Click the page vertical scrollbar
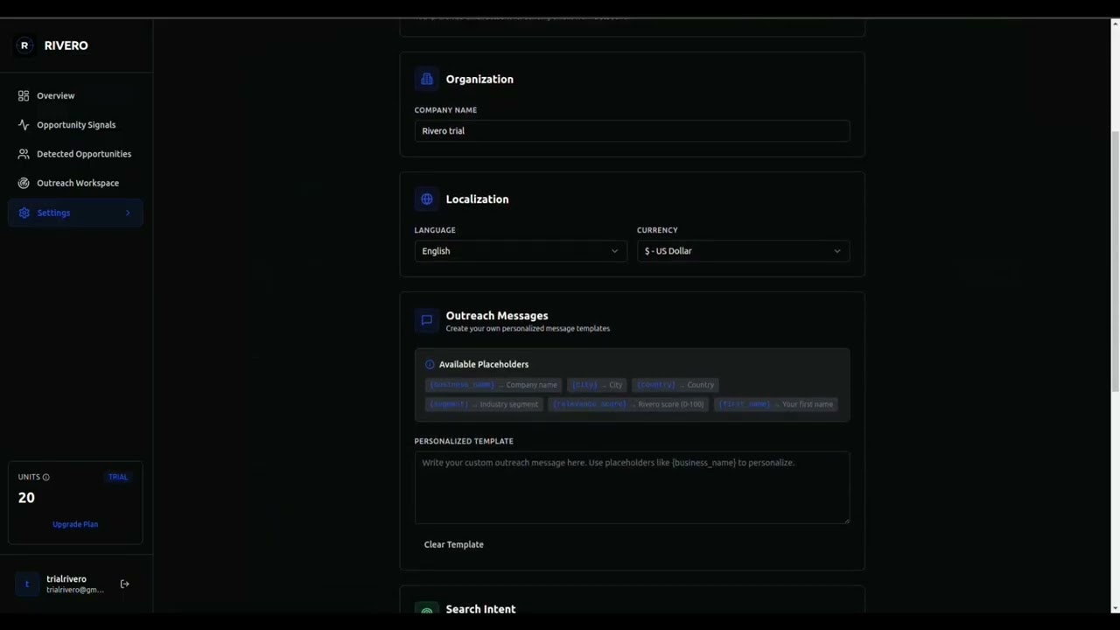 point(1115,262)
